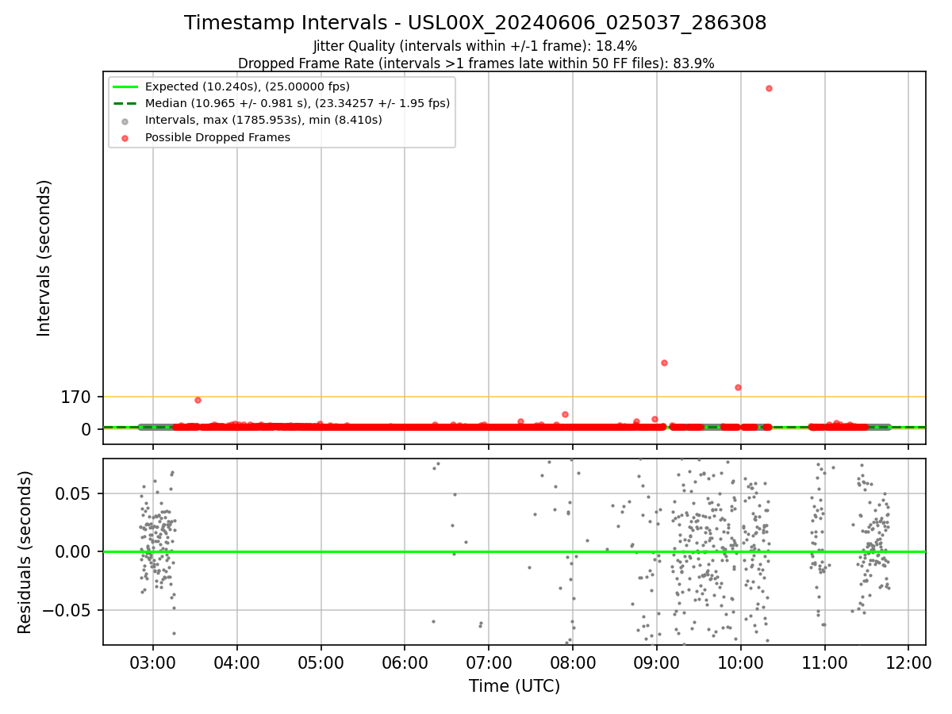Click the '09:00' x-axis tick label
952x714 pixels.
click(x=656, y=662)
